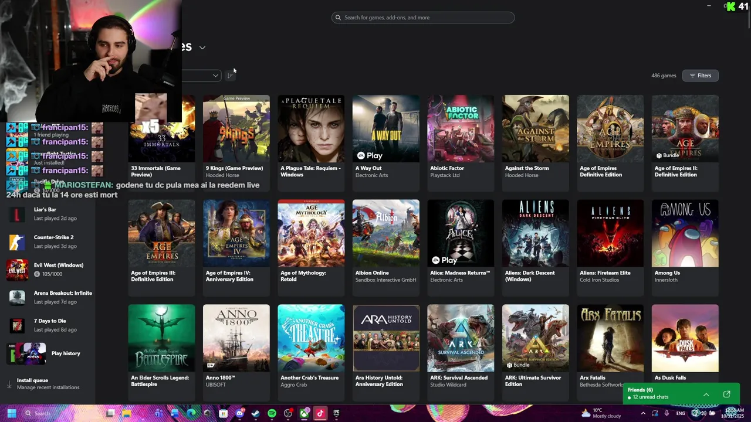Expand the Friends chat panel chevron
This screenshot has height=422, width=751.
[x=706, y=394]
